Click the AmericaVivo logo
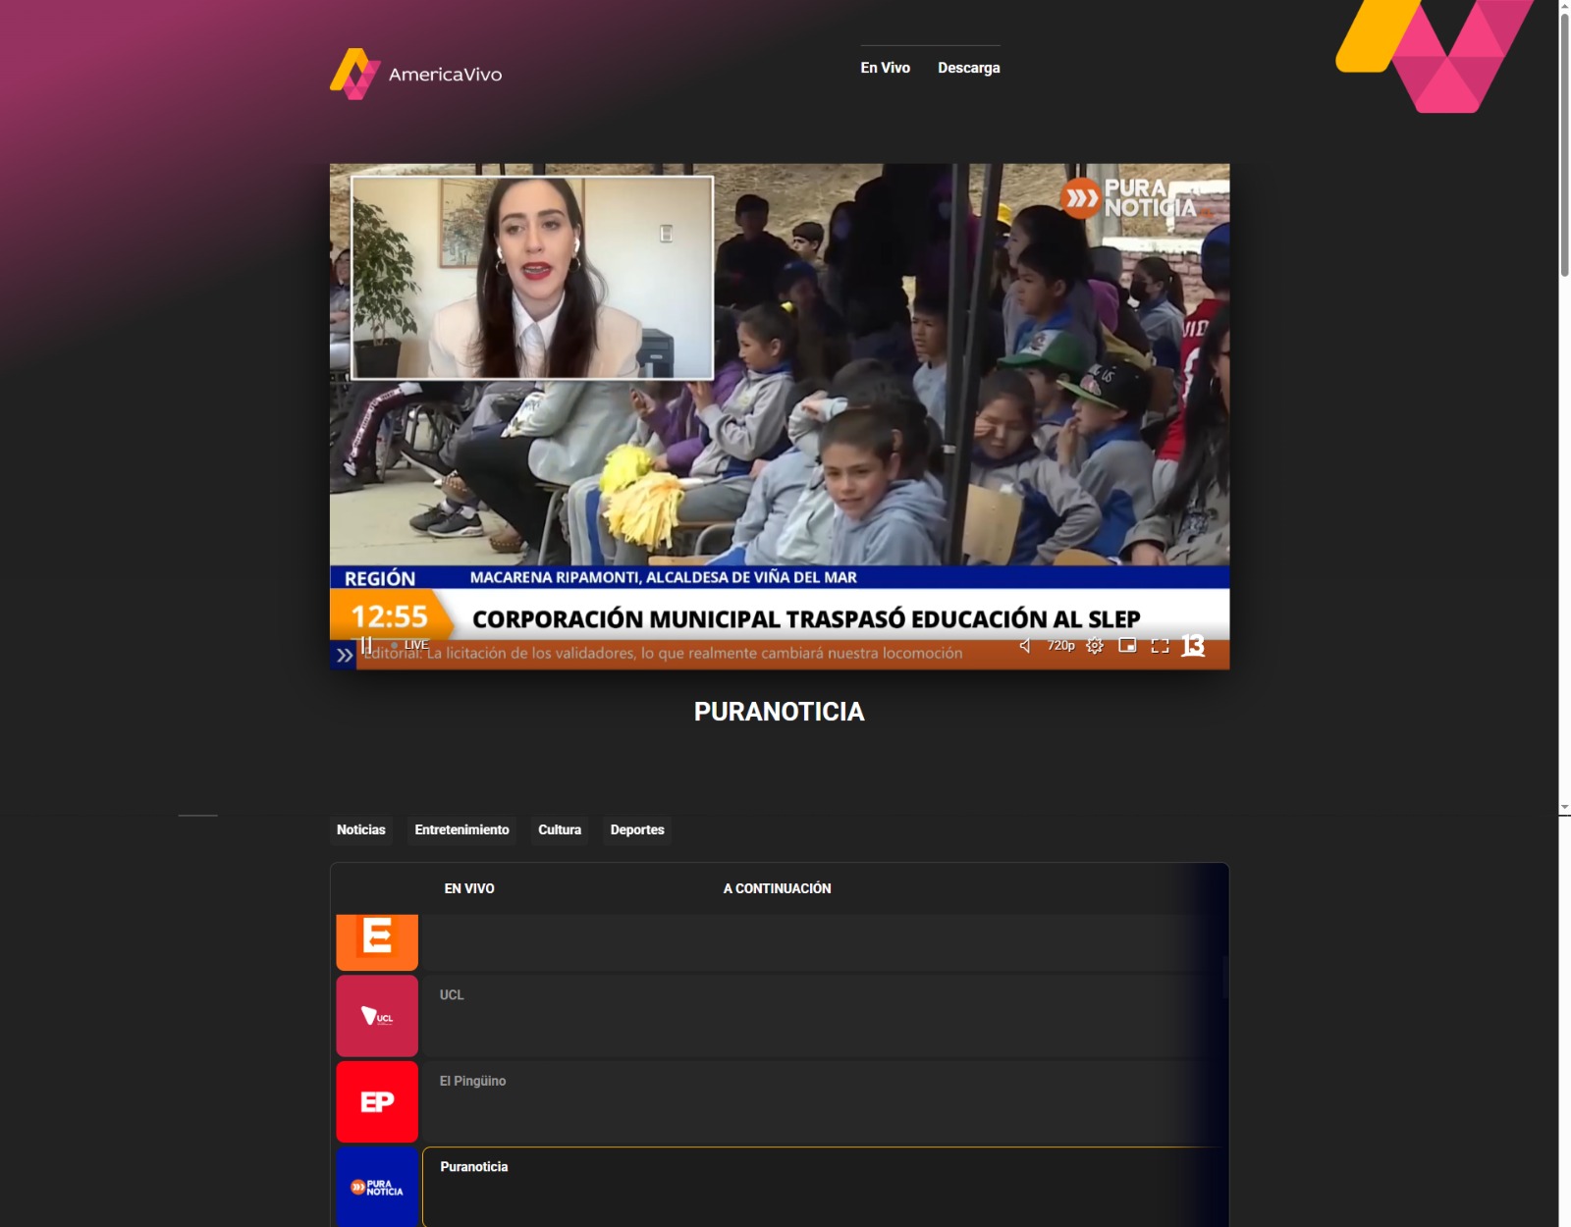 415,74
